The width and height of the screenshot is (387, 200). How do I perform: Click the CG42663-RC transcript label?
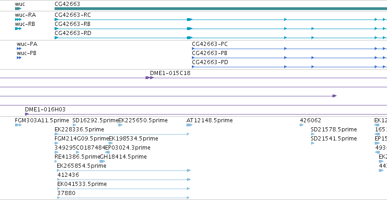click(73, 15)
